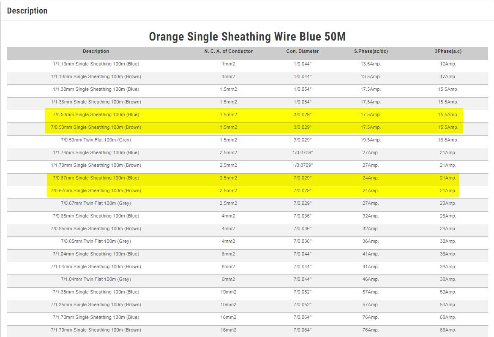Click 4mm2 in the 7/0.85mm Blue row
Viewport: 494px width, 337px height.
[x=229, y=216]
